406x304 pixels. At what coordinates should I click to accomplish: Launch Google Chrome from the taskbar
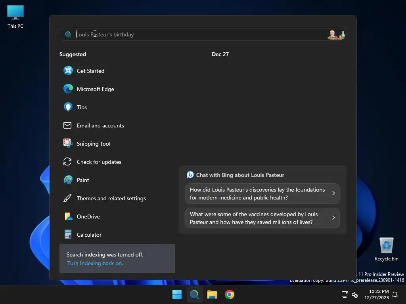point(230,294)
